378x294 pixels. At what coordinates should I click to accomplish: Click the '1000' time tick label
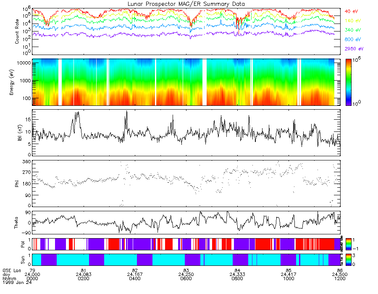pos(289,278)
